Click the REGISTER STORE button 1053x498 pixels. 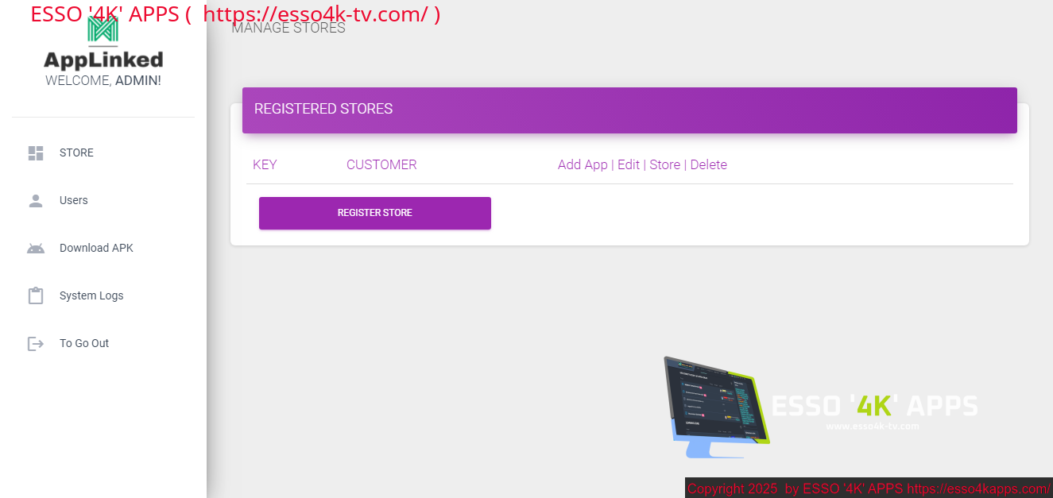pos(375,213)
